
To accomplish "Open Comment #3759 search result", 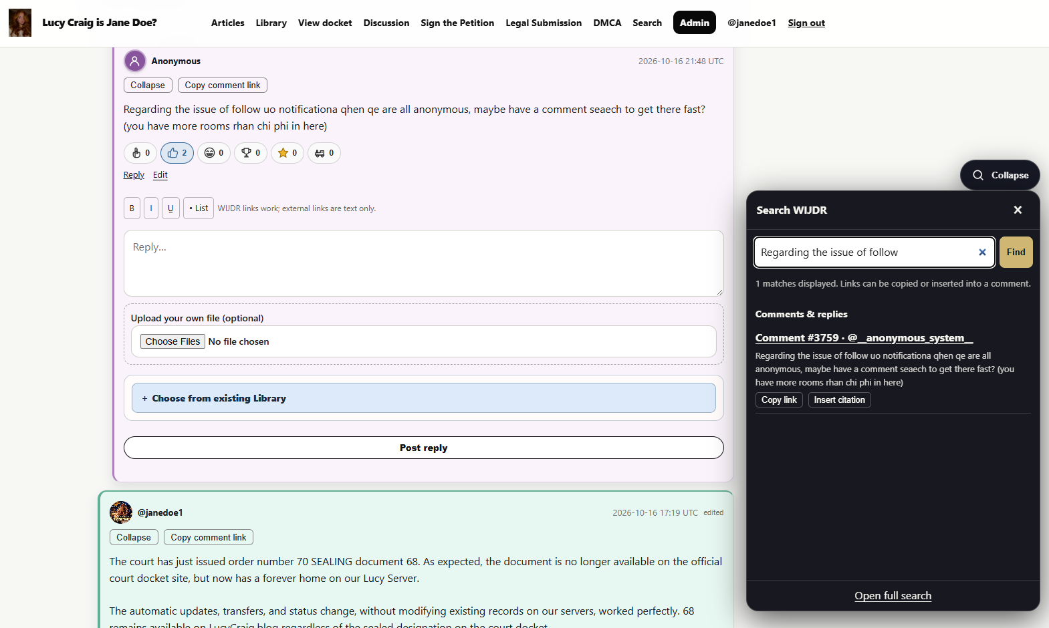I will (864, 338).
